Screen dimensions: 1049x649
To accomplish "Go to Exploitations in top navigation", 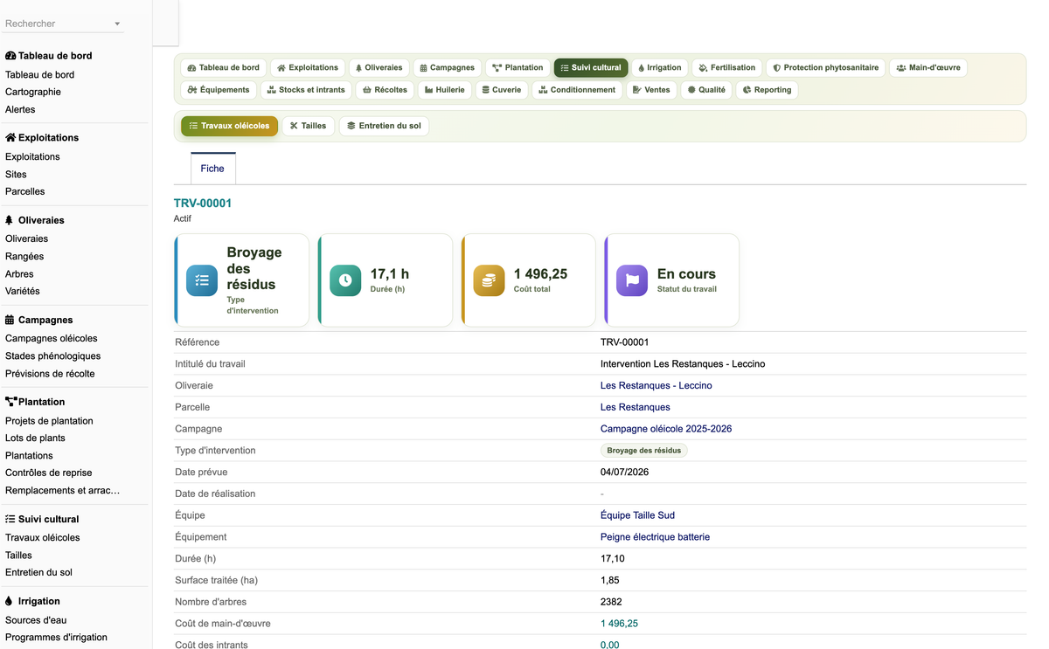I will point(308,67).
